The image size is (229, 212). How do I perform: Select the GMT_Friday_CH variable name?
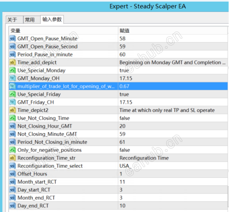[x=36, y=102]
